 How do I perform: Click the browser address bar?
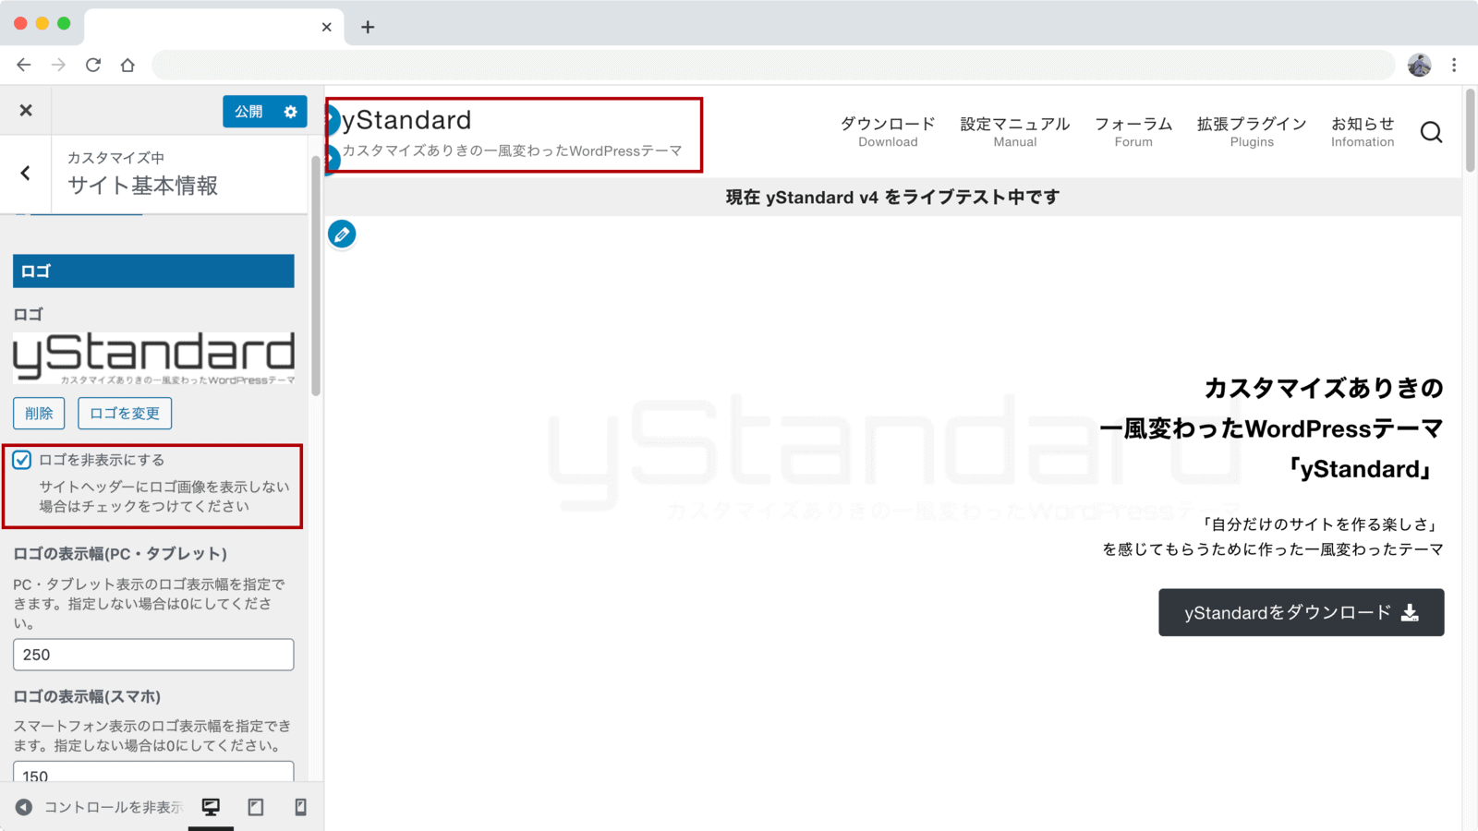coord(773,65)
